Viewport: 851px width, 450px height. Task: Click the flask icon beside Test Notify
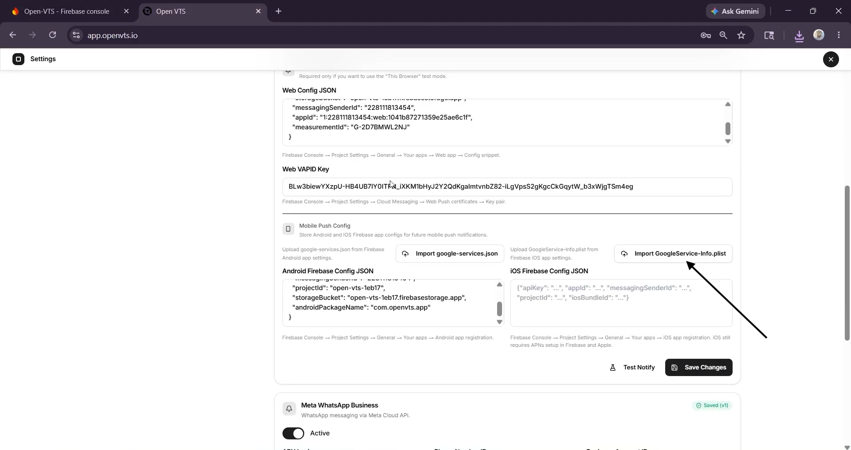click(x=613, y=368)
